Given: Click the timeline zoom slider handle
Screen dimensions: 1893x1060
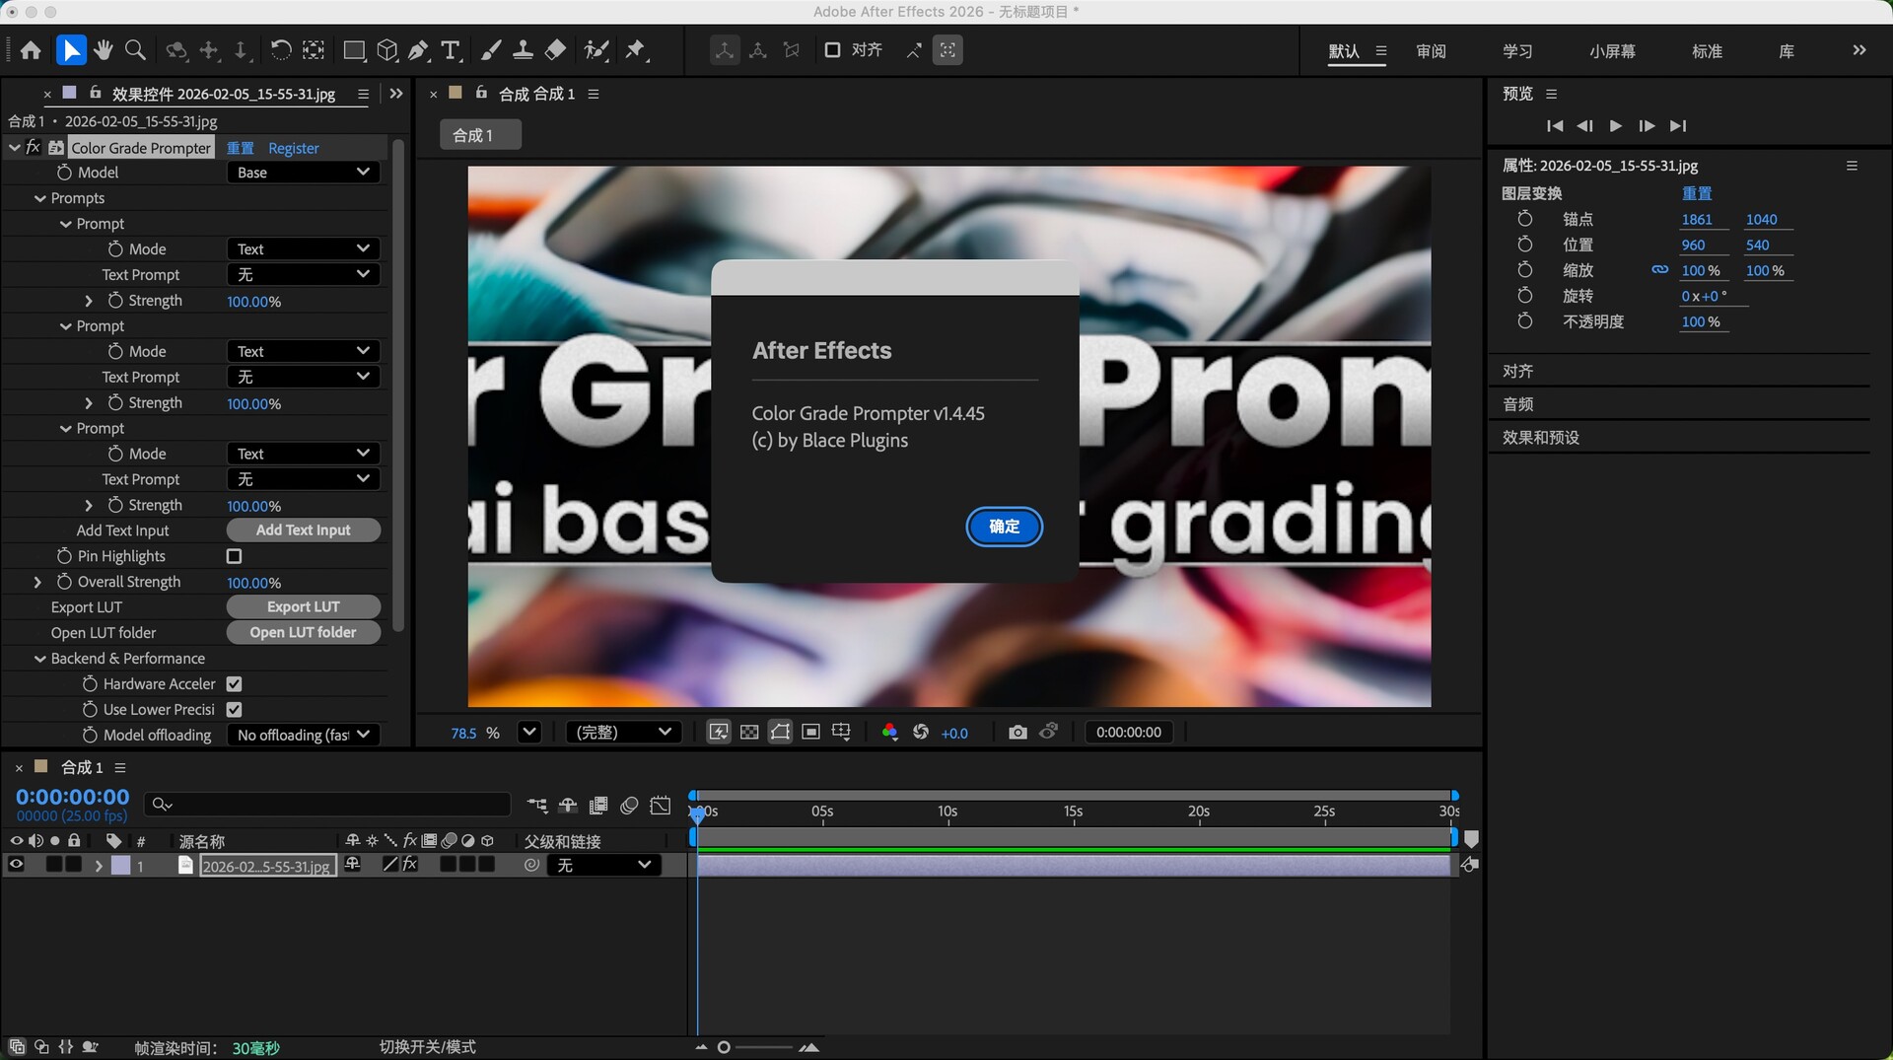Looking at the screenshot, I should 724,1047.
